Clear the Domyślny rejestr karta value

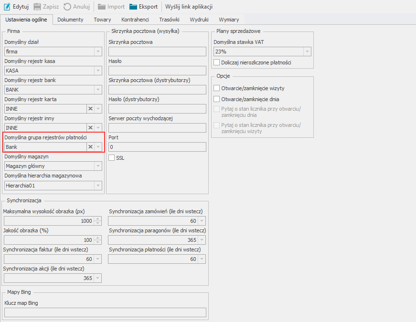tap(90, 109)
